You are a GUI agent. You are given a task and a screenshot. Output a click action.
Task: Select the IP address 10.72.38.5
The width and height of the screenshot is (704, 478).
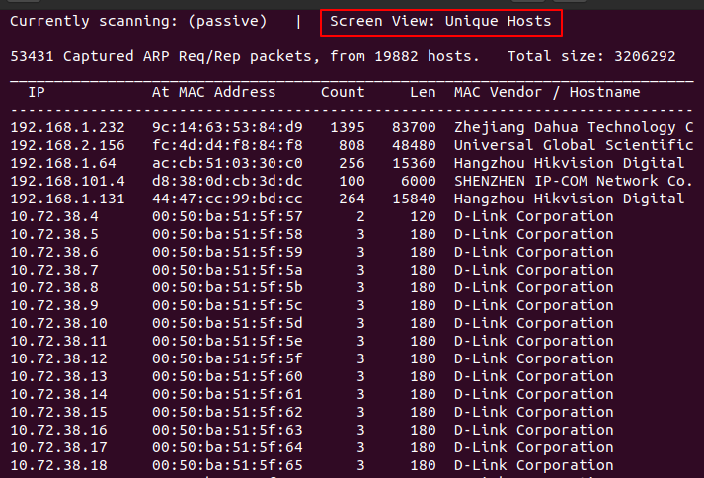coord(54,234)
